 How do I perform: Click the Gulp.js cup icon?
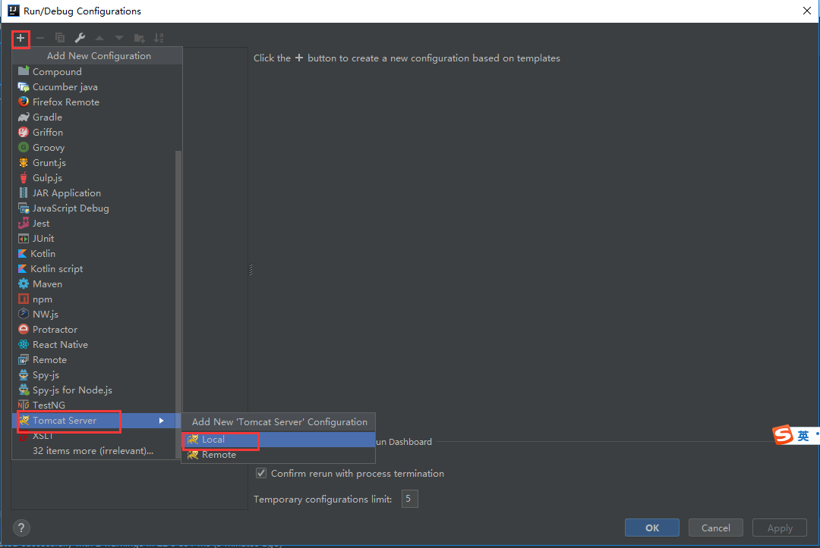24,178
